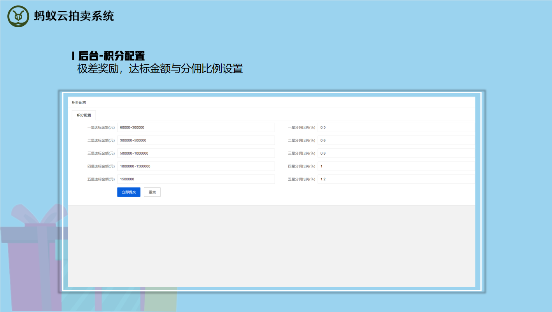Viewport: 552px width, 312px height.
Task: Focus the 五星达标金额 field showing 1500000
Action: click(x=196, y=179)
